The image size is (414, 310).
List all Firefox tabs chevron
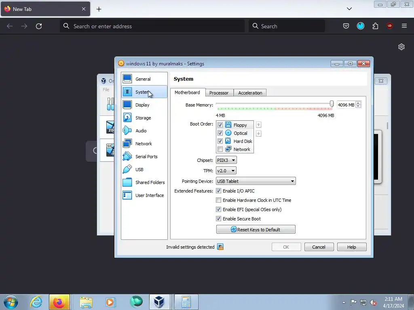pyautogui.click(x=349, y=9)
